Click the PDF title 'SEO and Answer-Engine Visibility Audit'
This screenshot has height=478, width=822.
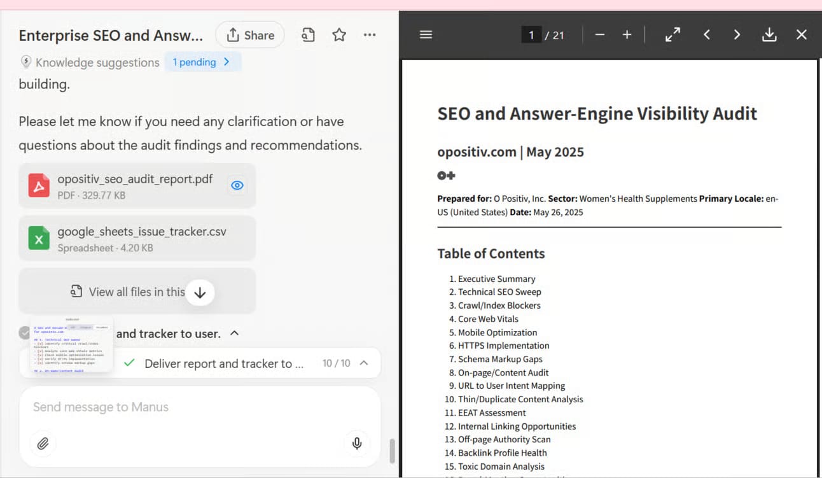point(597,114)
